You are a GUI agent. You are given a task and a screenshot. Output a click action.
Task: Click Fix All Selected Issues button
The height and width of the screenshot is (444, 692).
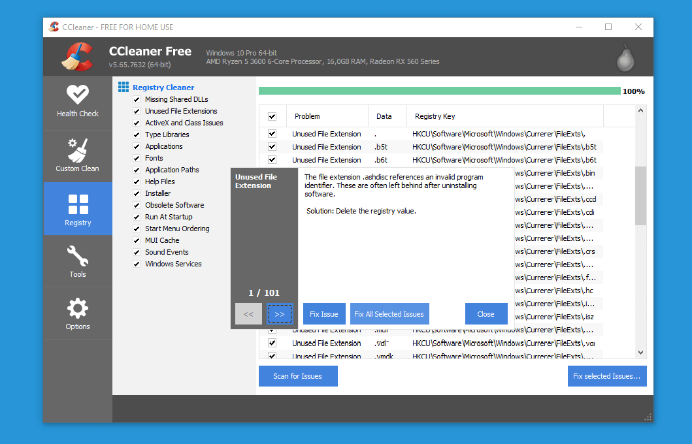389,314
